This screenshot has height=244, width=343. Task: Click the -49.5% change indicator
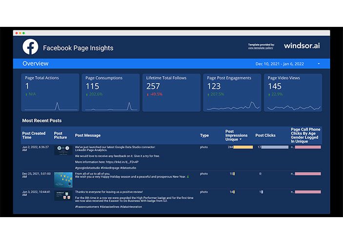point(155,94)
